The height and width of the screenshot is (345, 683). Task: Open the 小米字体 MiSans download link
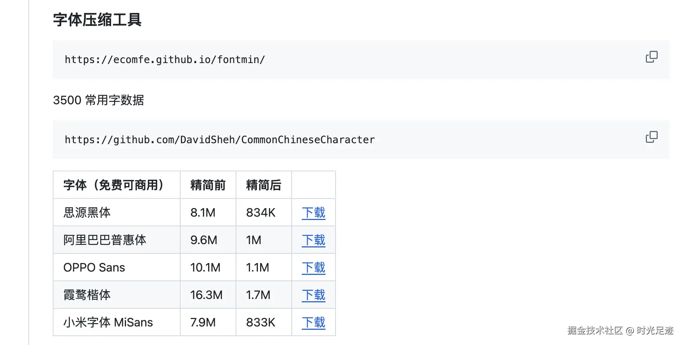(313, 322)
